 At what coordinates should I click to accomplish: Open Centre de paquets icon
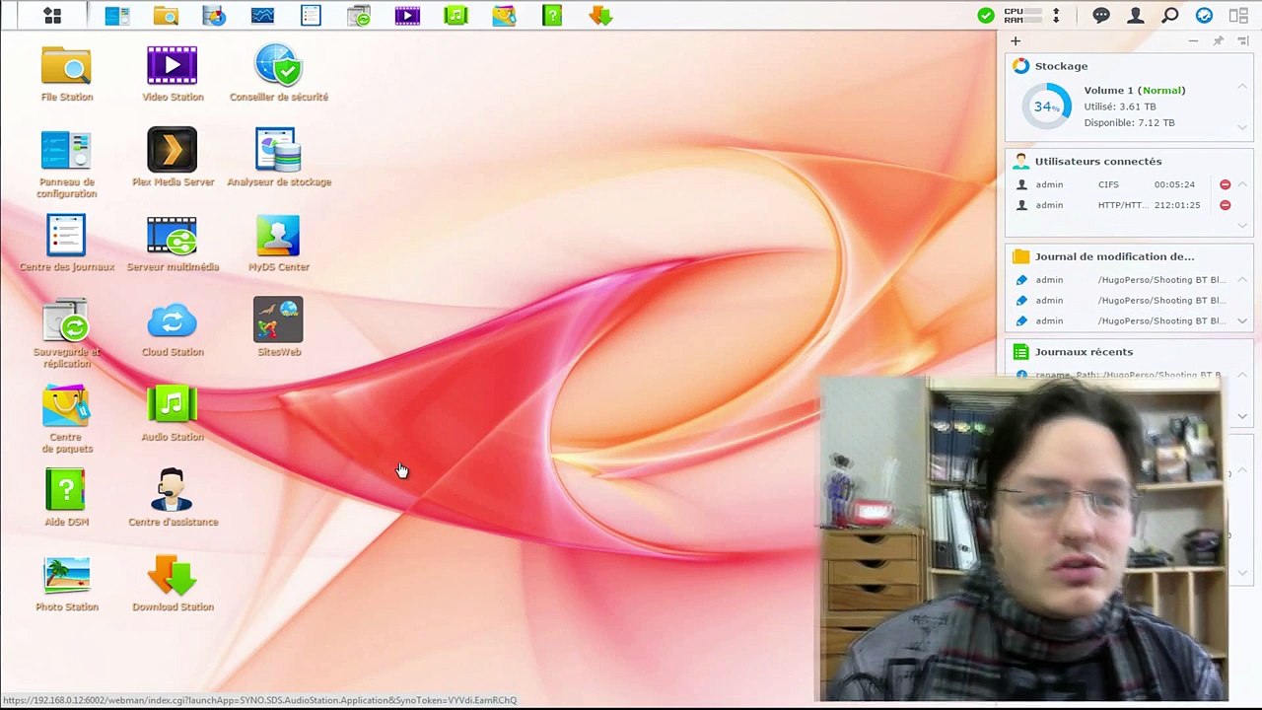[67, 419]
